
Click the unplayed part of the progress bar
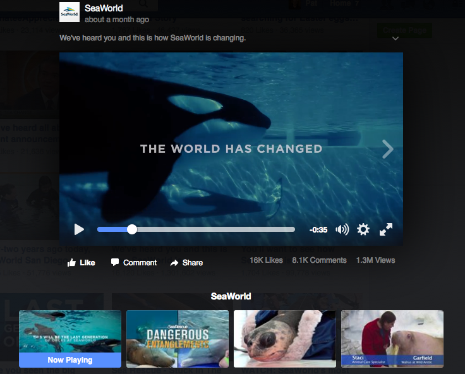[216, 229]
